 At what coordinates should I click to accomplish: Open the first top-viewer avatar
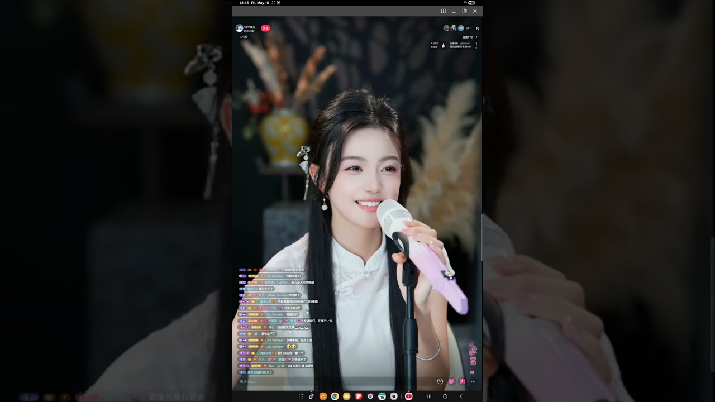(x=446, y=28)
